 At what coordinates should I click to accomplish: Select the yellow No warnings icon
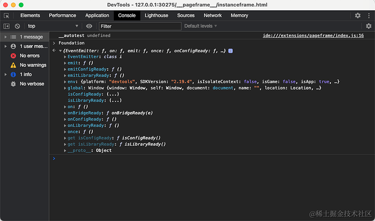click(14, 65)
